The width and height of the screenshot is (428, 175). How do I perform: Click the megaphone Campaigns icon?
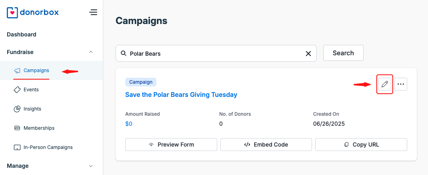point(17,71)
